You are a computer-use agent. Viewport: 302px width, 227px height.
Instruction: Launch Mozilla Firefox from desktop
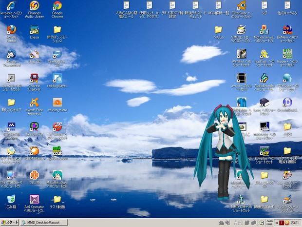pos(11,30)
